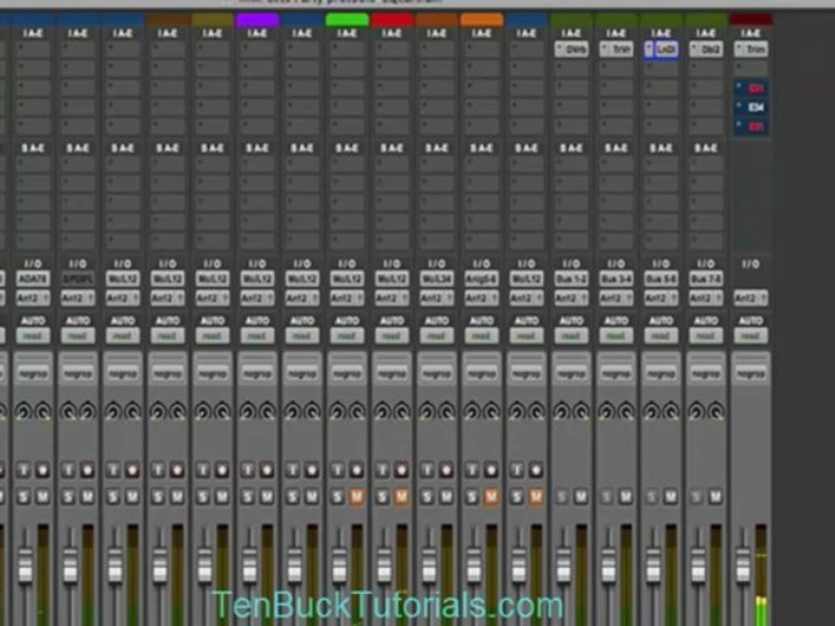This screenshot has width=835, height=626.
Task: Open the middle blue insert on master track
Action: [x=751, y=107]
